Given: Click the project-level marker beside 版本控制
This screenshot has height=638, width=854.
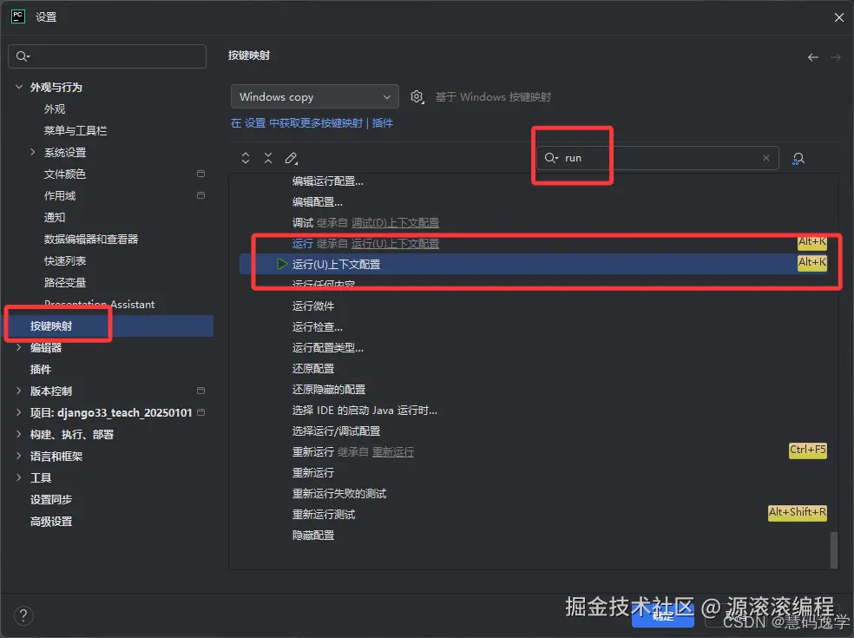Looking at the screenshot, I should click(200, 391).
